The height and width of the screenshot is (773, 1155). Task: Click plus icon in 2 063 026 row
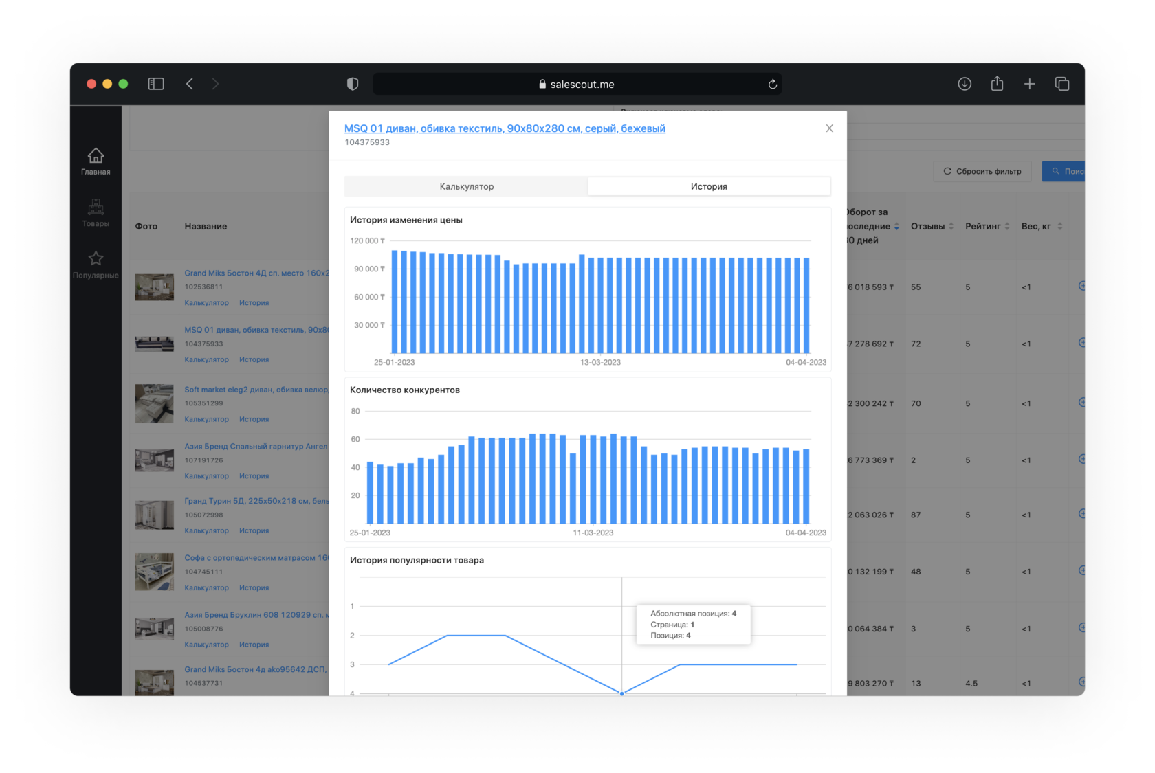[x=1081, y=513]
